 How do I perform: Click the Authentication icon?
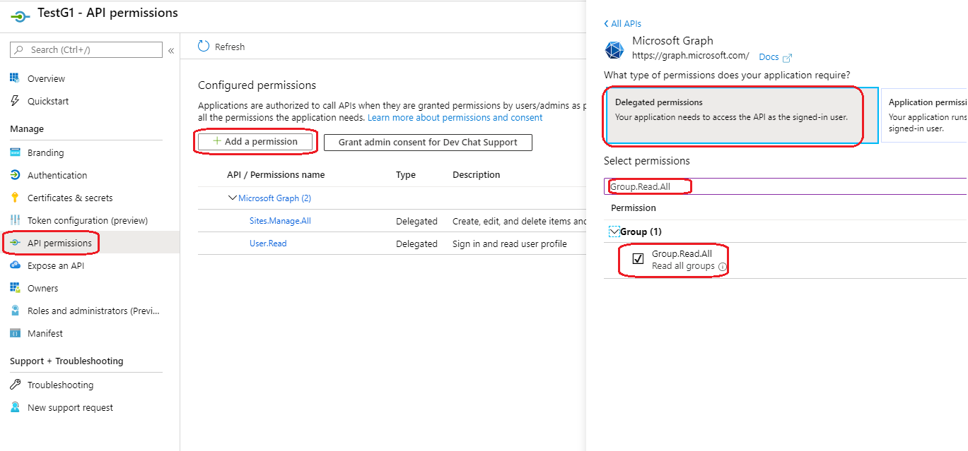pyautogui.click(x=15, y=175)
